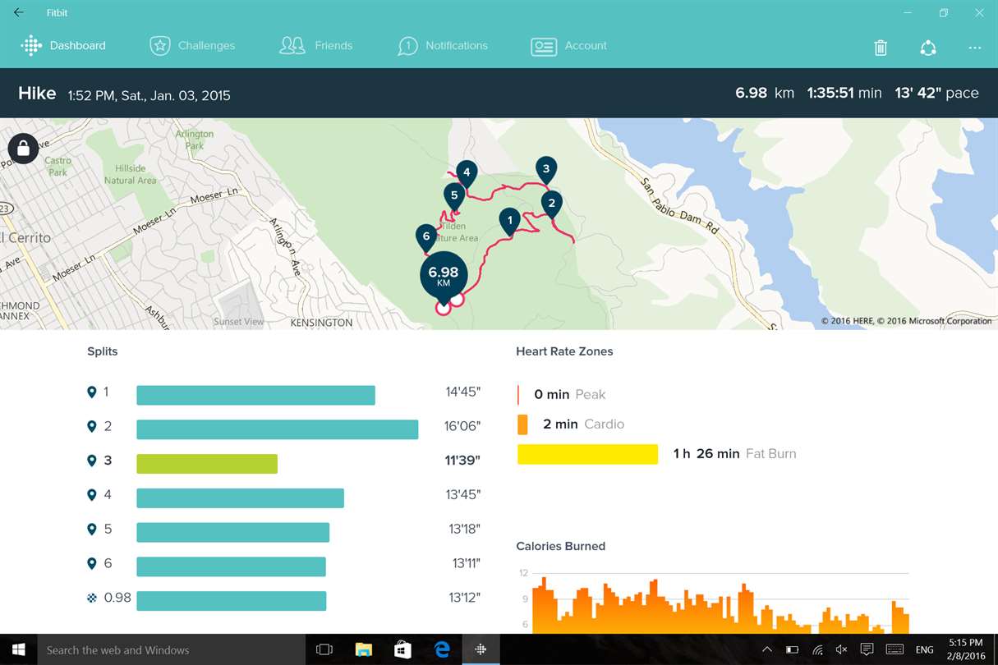Click ENG language indicator
Image resolution: width=998 pixels, height=665 pixels.
[x=924, y=649]
